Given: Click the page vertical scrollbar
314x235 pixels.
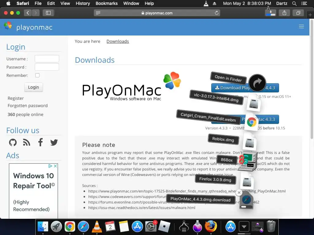Looking at the screenshot, I should point(312,79).
